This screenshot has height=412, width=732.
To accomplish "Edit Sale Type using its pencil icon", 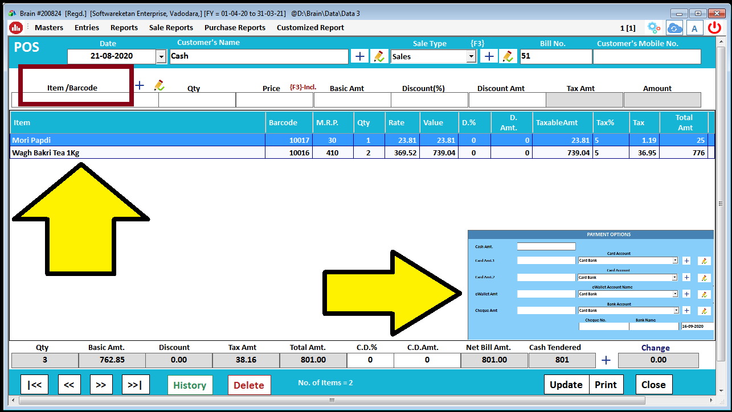I will tap(508, 56).
